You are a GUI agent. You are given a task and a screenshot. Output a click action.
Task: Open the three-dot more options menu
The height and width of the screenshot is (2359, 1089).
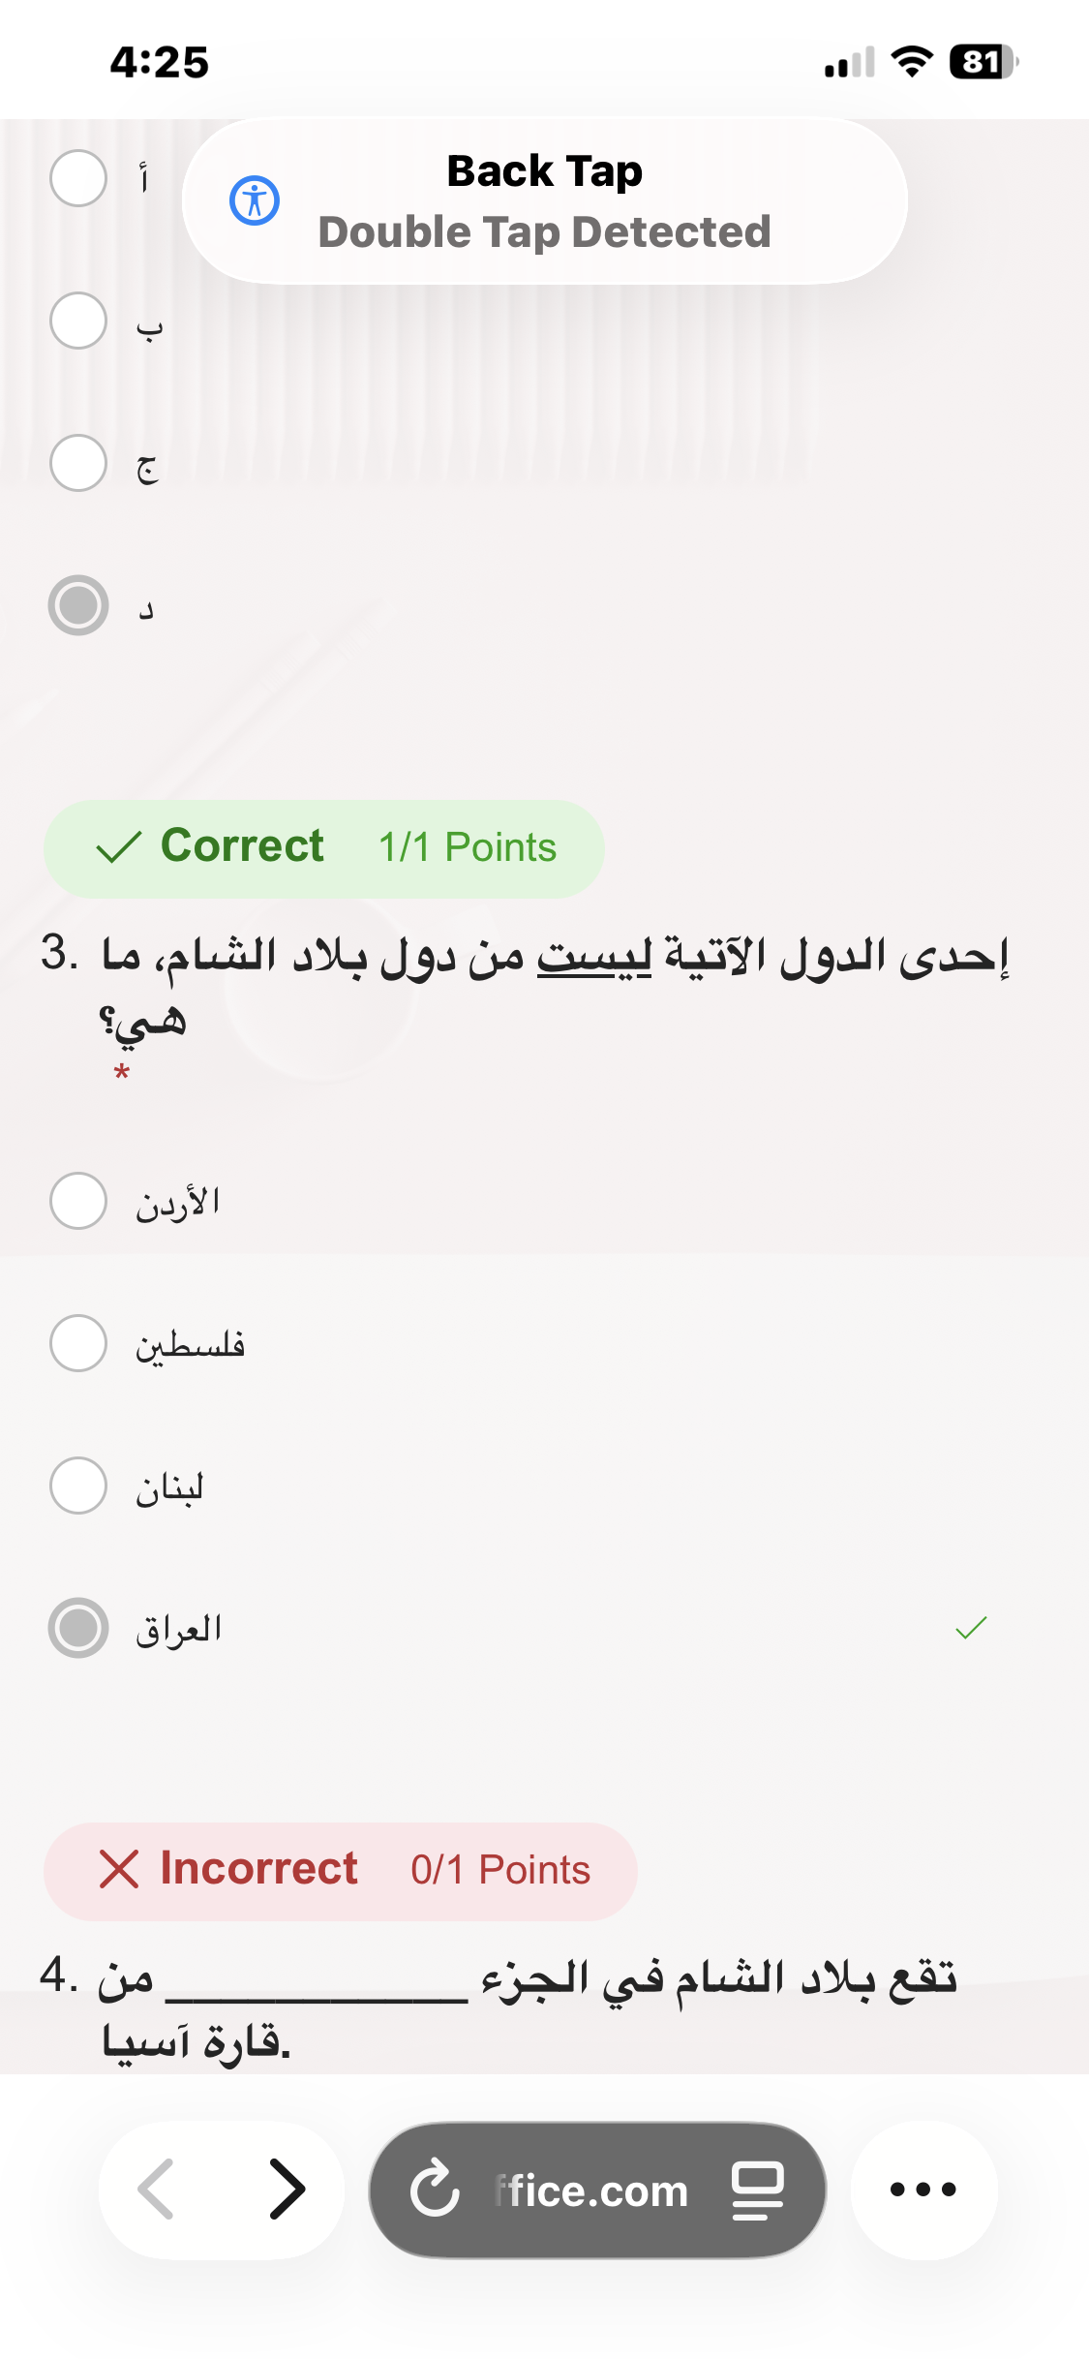pyautogui.click(x=923, y=2189)
